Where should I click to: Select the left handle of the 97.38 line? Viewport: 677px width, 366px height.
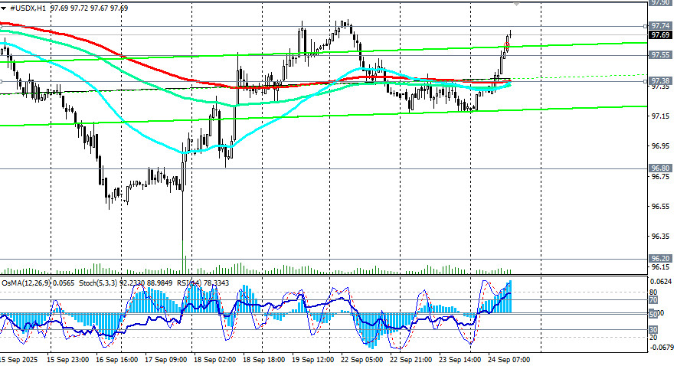(x=2, y=81)
